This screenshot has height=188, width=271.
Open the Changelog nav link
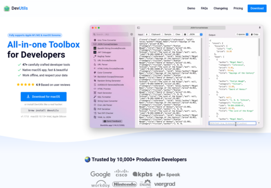point(221,8)
